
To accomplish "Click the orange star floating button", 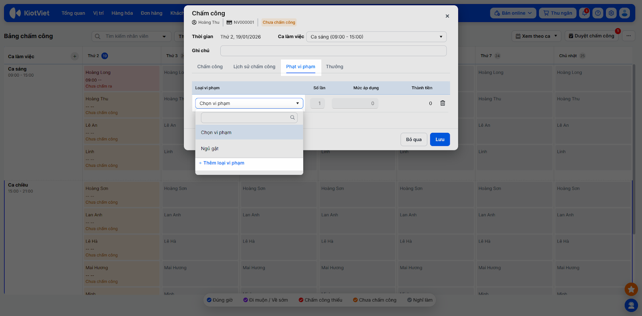I will (x=631, y=289).
